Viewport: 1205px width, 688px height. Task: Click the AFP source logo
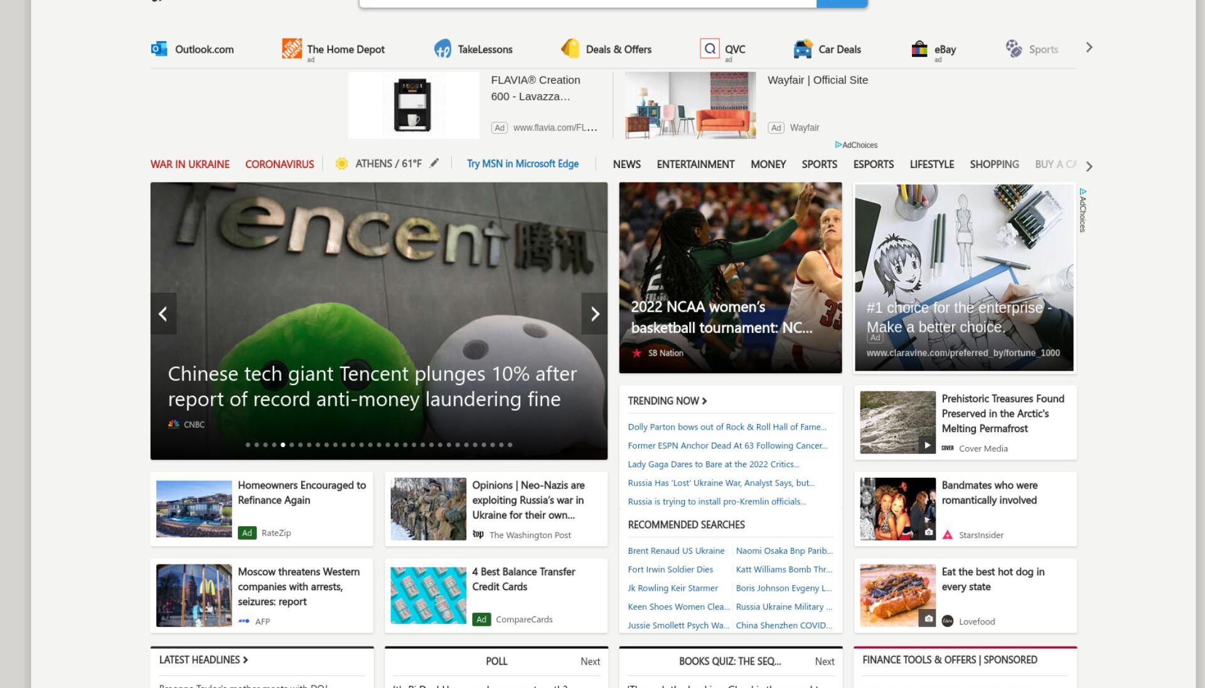point(244,621)
